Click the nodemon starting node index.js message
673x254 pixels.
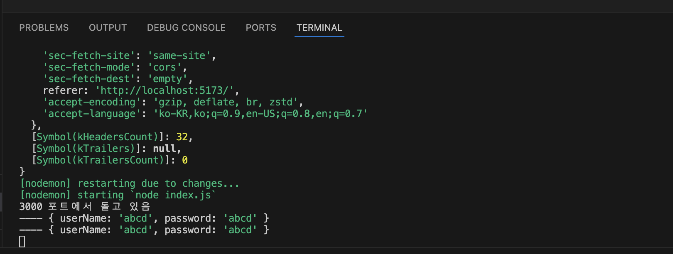click(x=118, y=195)
